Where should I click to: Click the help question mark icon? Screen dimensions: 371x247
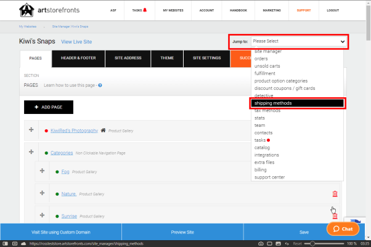(x=100, y=85)
